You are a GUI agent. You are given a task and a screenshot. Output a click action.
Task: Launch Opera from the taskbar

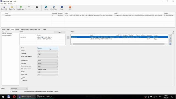click(14, 97)
